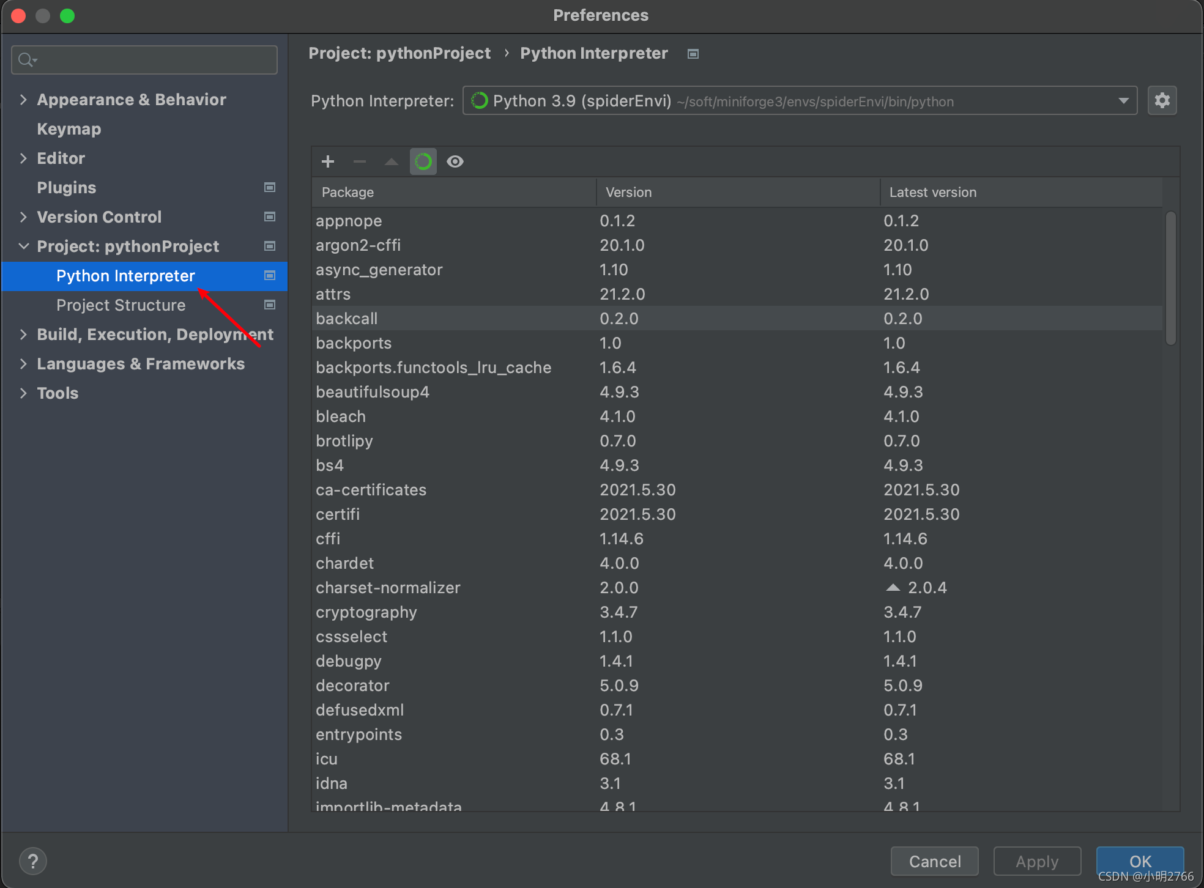Click the add package plus icon
The height and width of the screenshot is (888, 1204).
(x=328, y=161)
